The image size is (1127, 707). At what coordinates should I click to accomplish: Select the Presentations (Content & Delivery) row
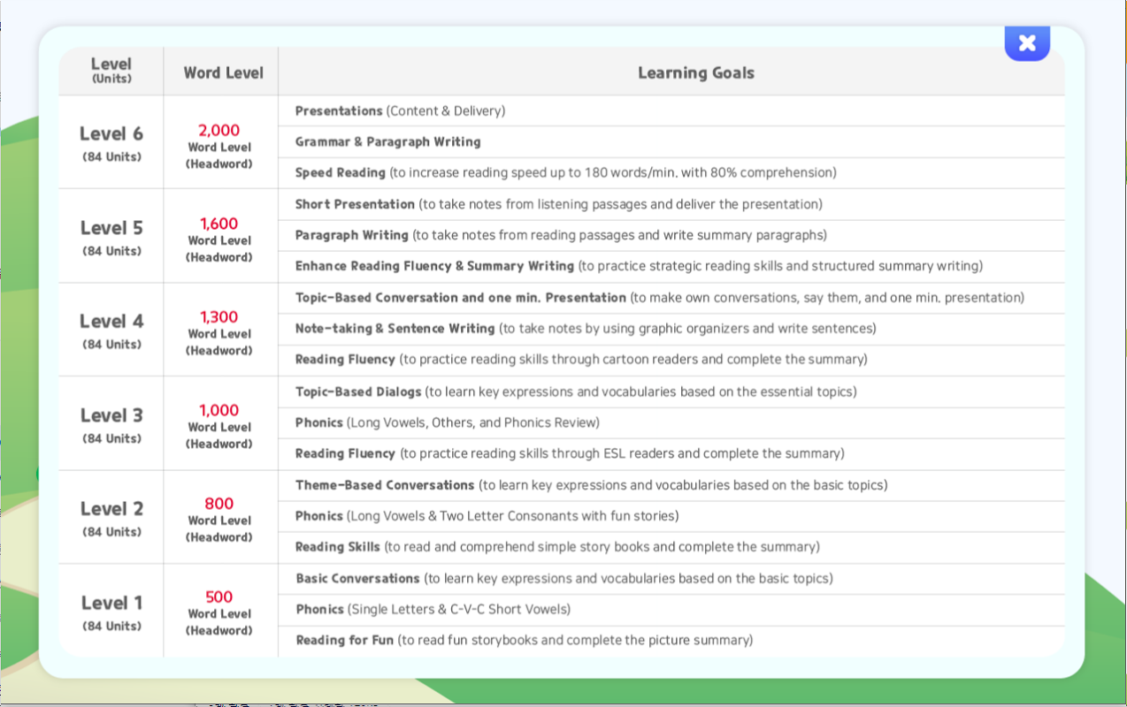(x=671, y=110)
